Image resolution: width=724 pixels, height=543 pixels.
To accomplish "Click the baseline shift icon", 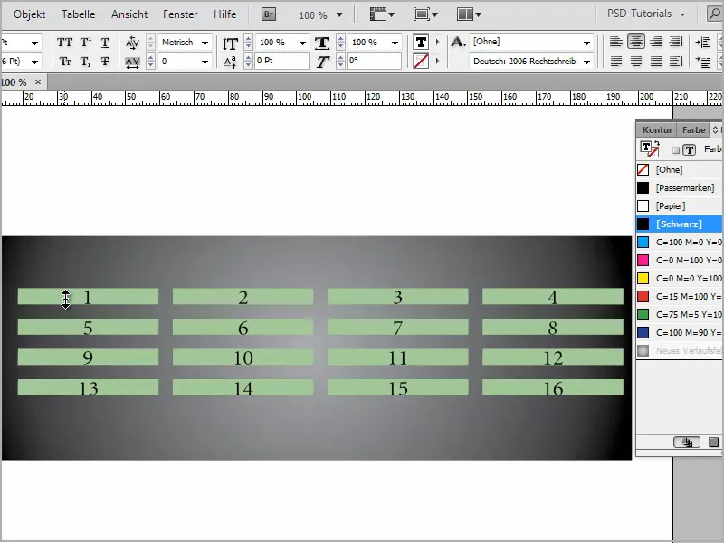I will click(230, 62).
